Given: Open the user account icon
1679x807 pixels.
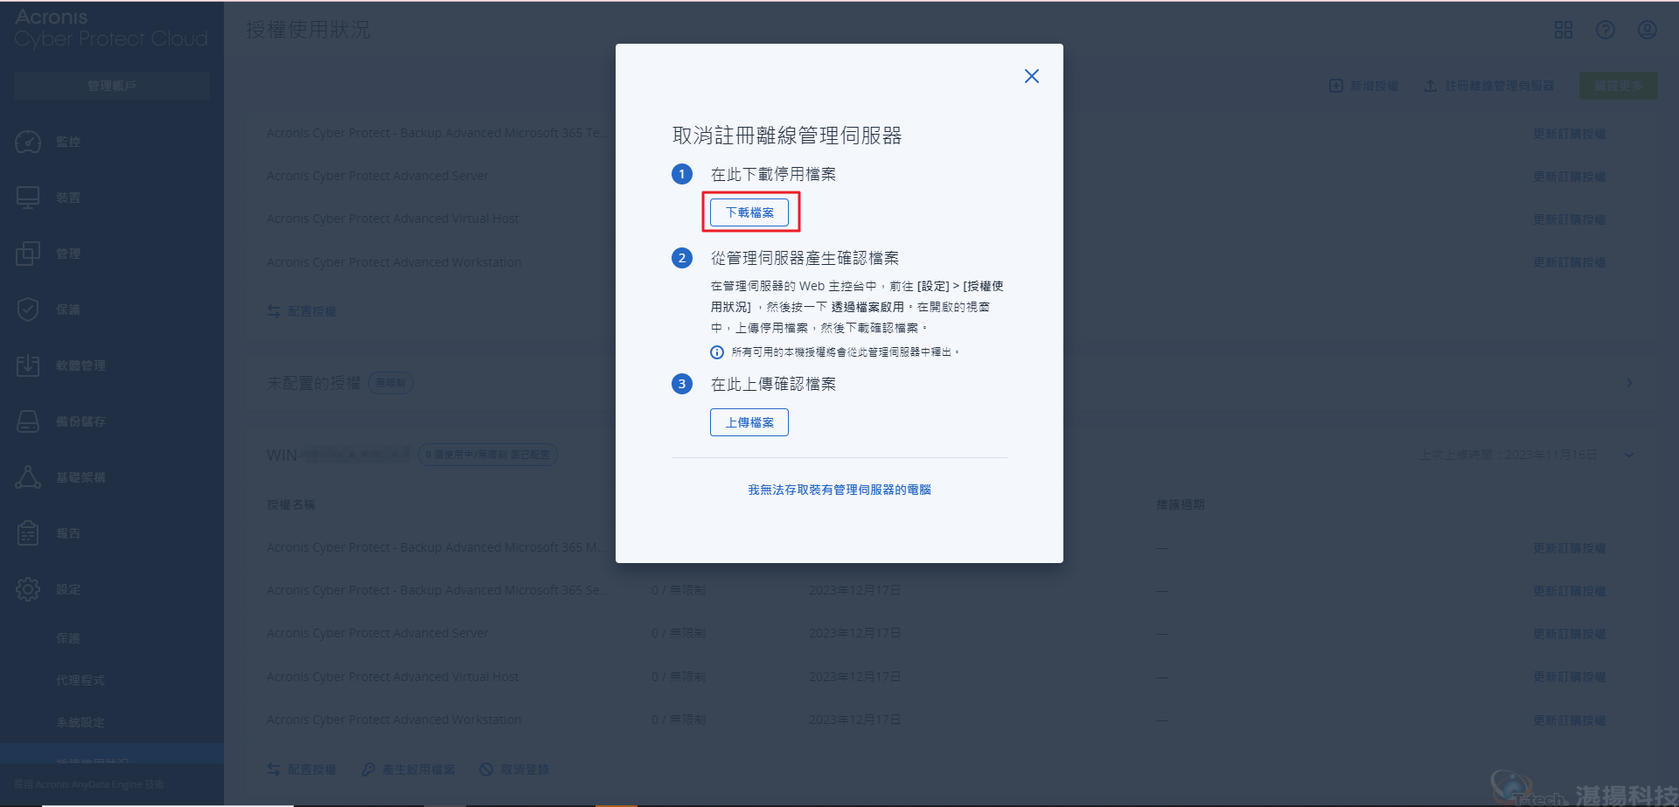Looking at the screenshot, I should [x=1648, y=31].
